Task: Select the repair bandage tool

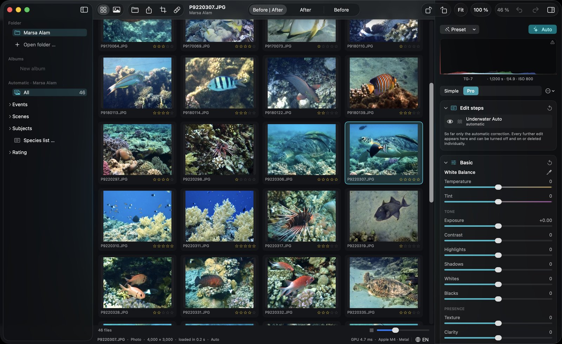Action: pyautogui.click(x=177, y=10)
